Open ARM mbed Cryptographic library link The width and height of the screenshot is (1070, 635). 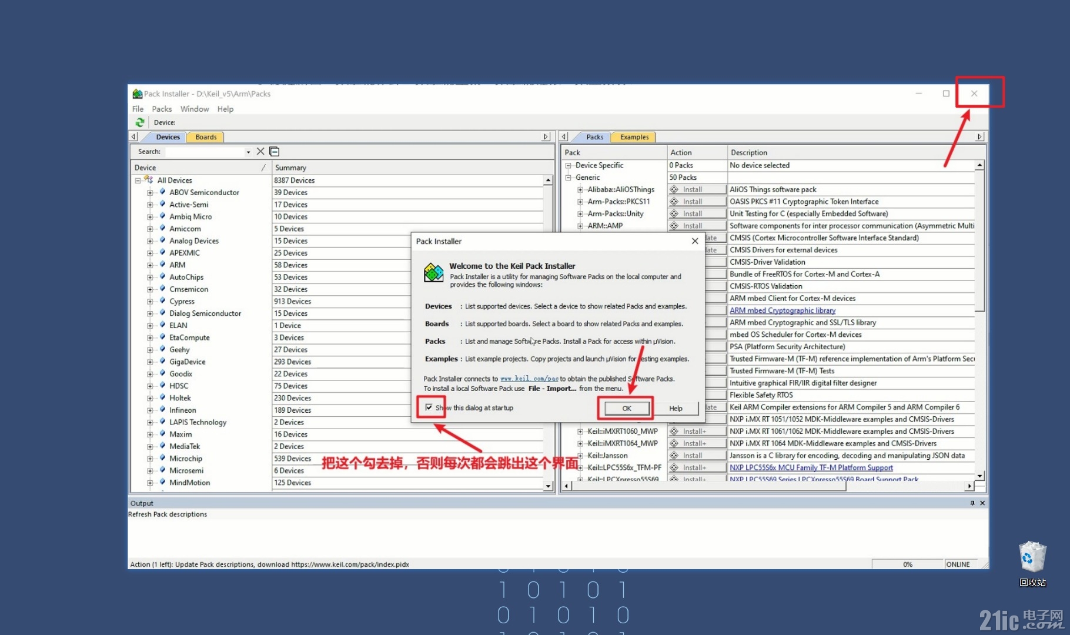tap(783, 310)
